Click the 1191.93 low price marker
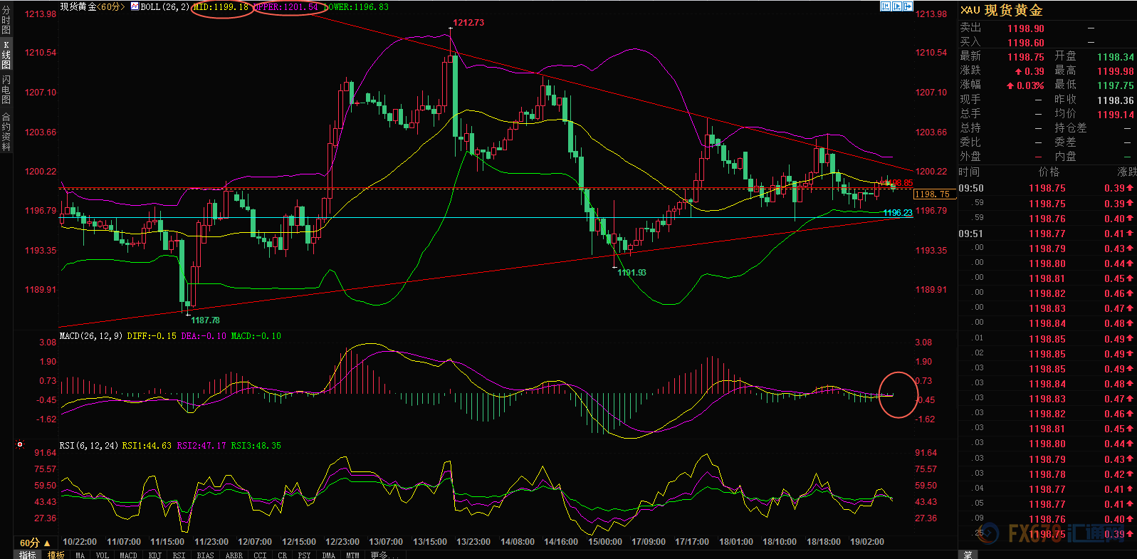The width and height of the screenshot is (1137, 559). pos(632,273)
